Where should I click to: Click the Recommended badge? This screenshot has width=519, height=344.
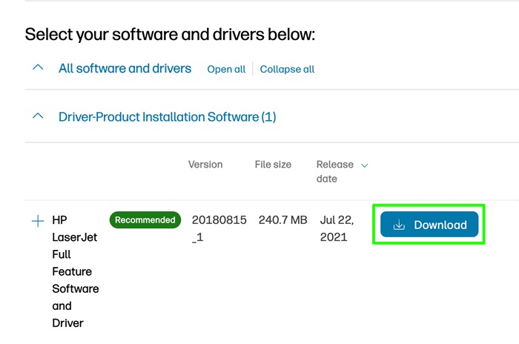(145, 220)
